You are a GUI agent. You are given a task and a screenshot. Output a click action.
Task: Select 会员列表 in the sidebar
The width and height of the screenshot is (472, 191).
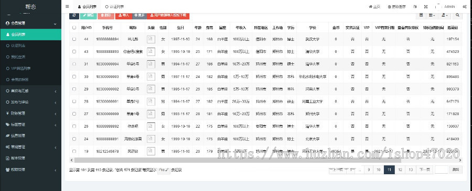pos(30,35)
